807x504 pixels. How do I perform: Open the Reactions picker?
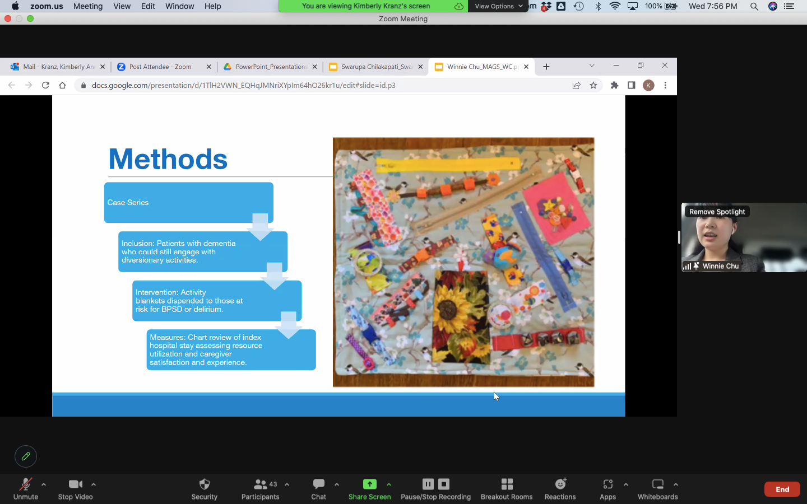[560, 489]
